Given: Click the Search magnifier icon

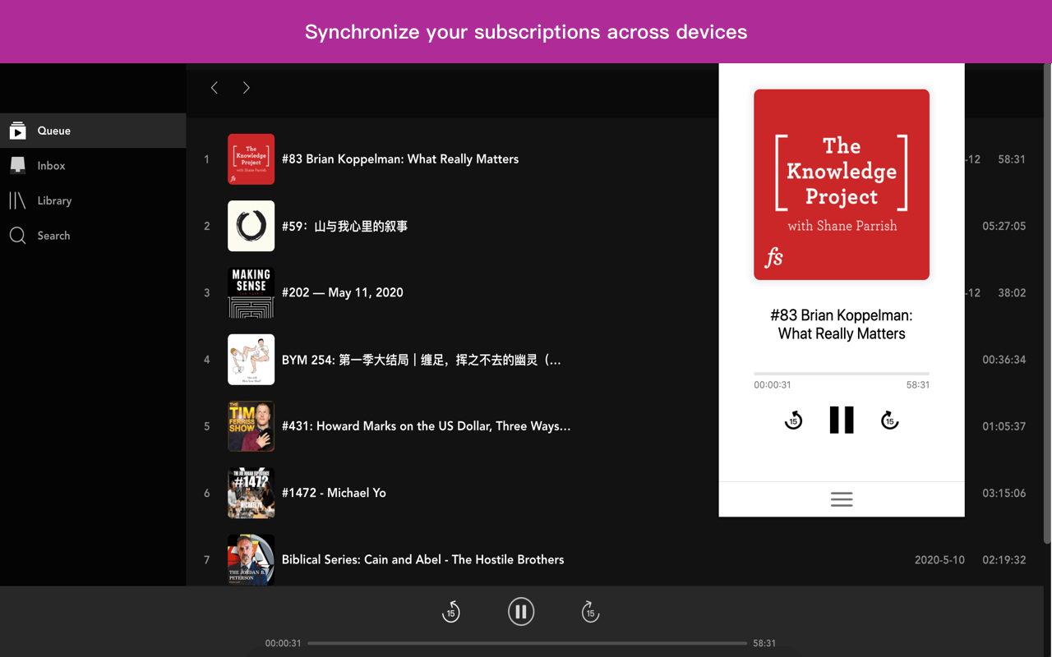Looking at the screenshot, I should pos(17,235).
